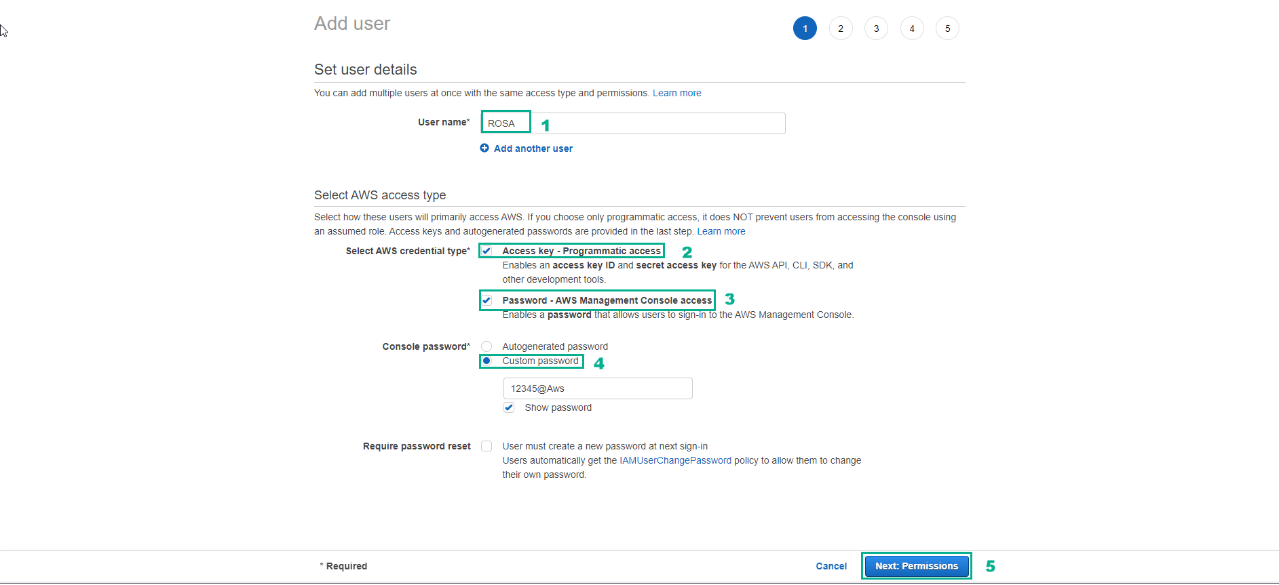
Task: Enable Require password reset checkbox
Action: click(486, 446)
